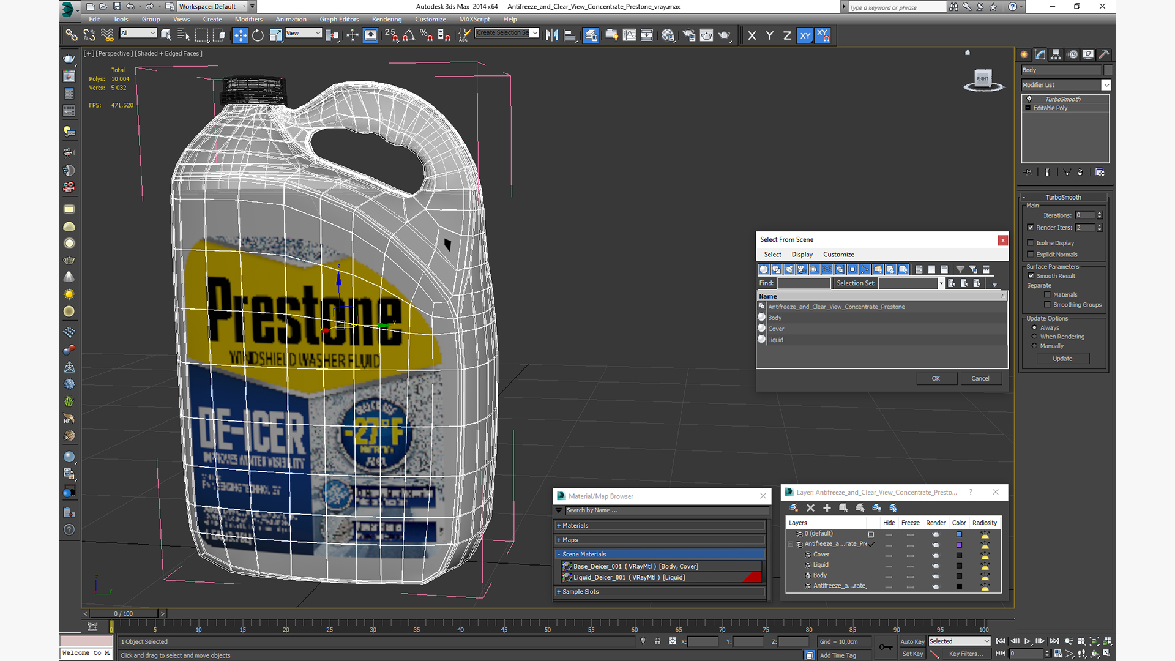Activate the Select and Move tool
Image resolution: width=1175 pixels, height=661 pixels.
(241, 35)
